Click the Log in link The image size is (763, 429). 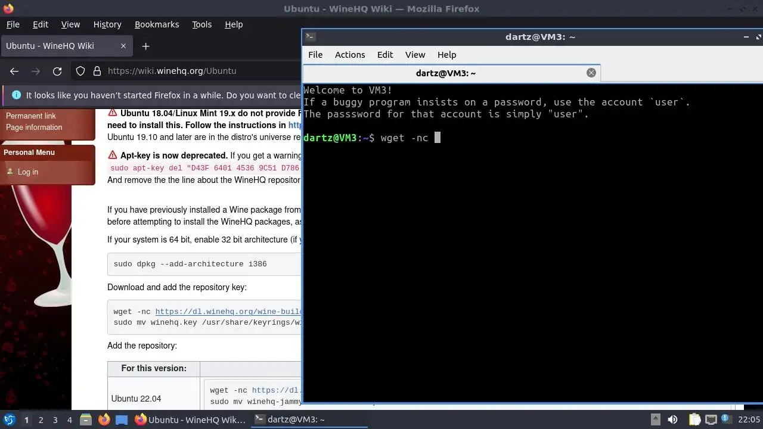(x=28, y=172)
